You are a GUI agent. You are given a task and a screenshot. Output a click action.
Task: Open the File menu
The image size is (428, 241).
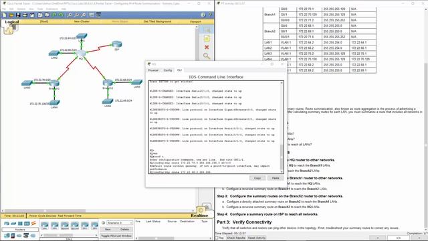pos(4,9)
